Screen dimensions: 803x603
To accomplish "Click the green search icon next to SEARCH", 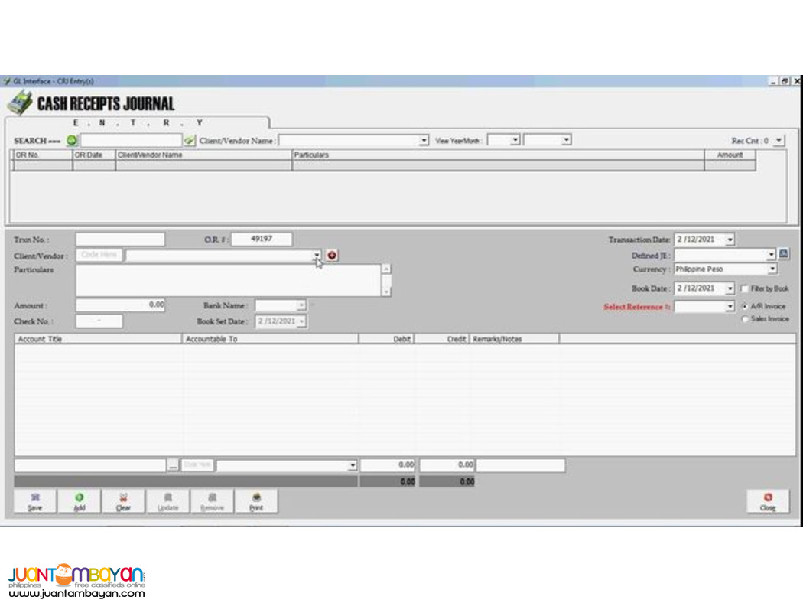I will coord(71,140).
